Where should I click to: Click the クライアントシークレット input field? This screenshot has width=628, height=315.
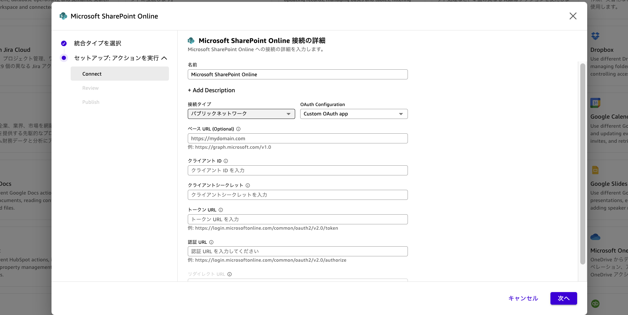click(x=298, y=195)
